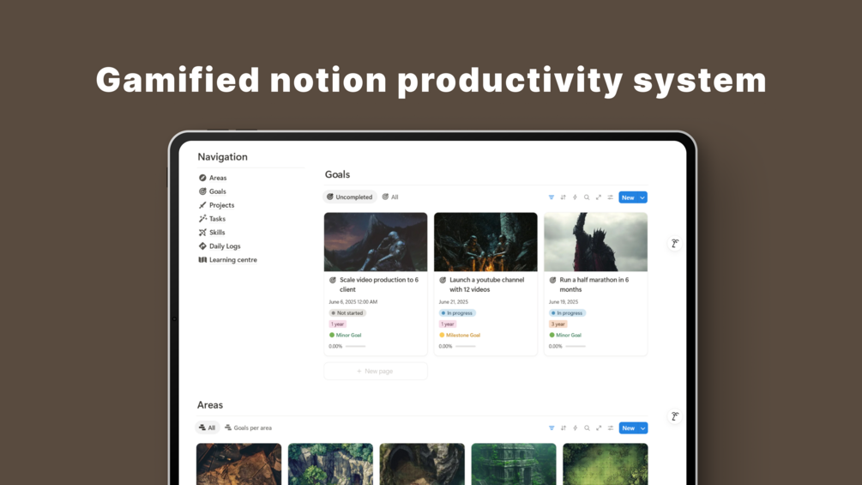The image size is (862, 485).
Task: Click the search icon in Areas toolbar
Action: tap(588, 427)
